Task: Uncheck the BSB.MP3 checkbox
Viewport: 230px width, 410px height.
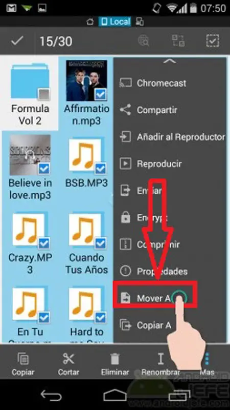Action: (100, 169)
